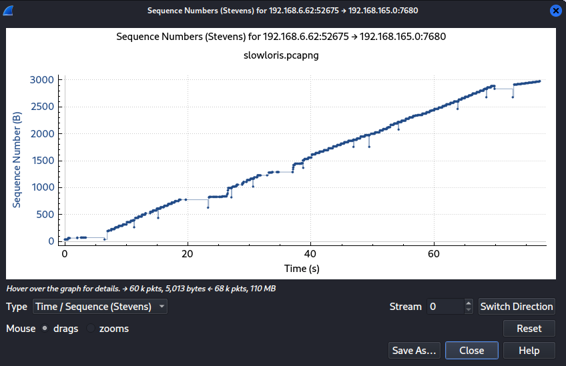Open Help for the graph dialog
The height and width of the screenshot is (366, 566).
tap(529, 351)
